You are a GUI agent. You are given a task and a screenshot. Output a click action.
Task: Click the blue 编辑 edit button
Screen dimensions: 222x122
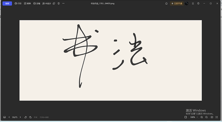tap(7, 4)
